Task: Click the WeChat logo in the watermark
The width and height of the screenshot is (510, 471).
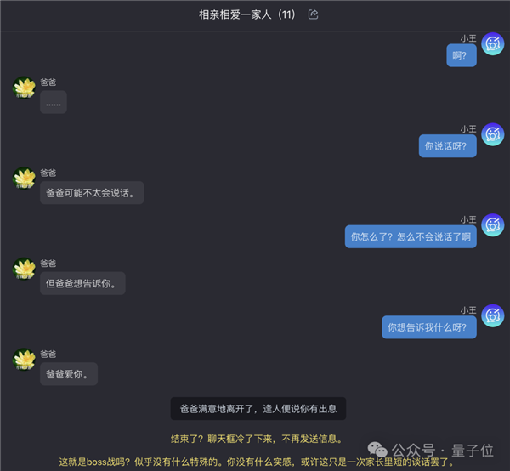Action: 377,450
